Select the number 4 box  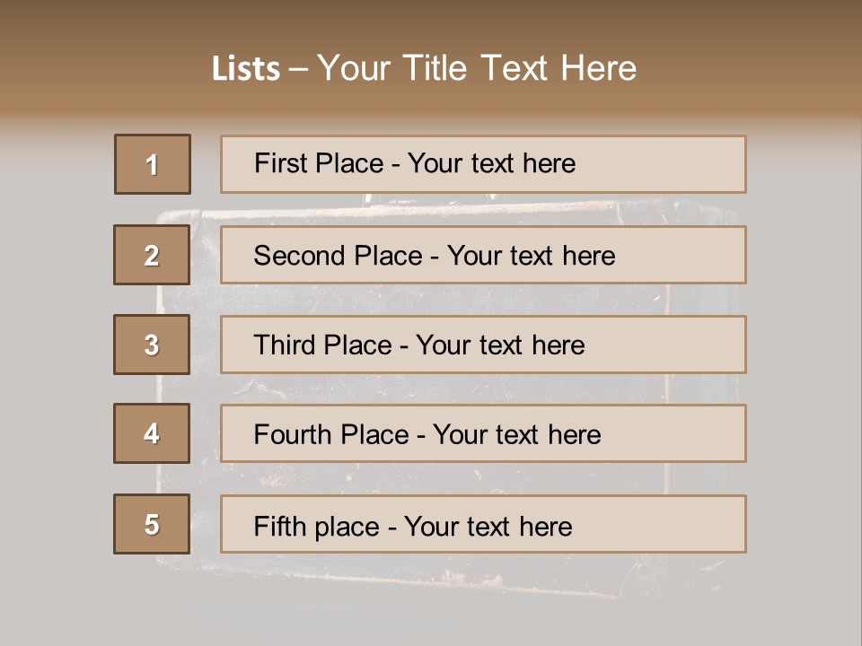pyautogui.click(x=152, y=433)
